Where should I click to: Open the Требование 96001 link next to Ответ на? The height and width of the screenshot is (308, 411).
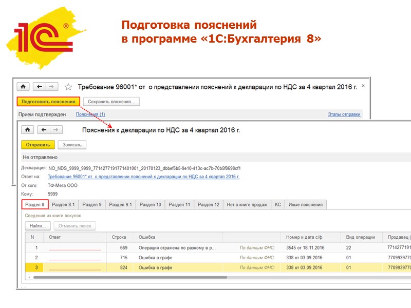[x=144, y=177]
